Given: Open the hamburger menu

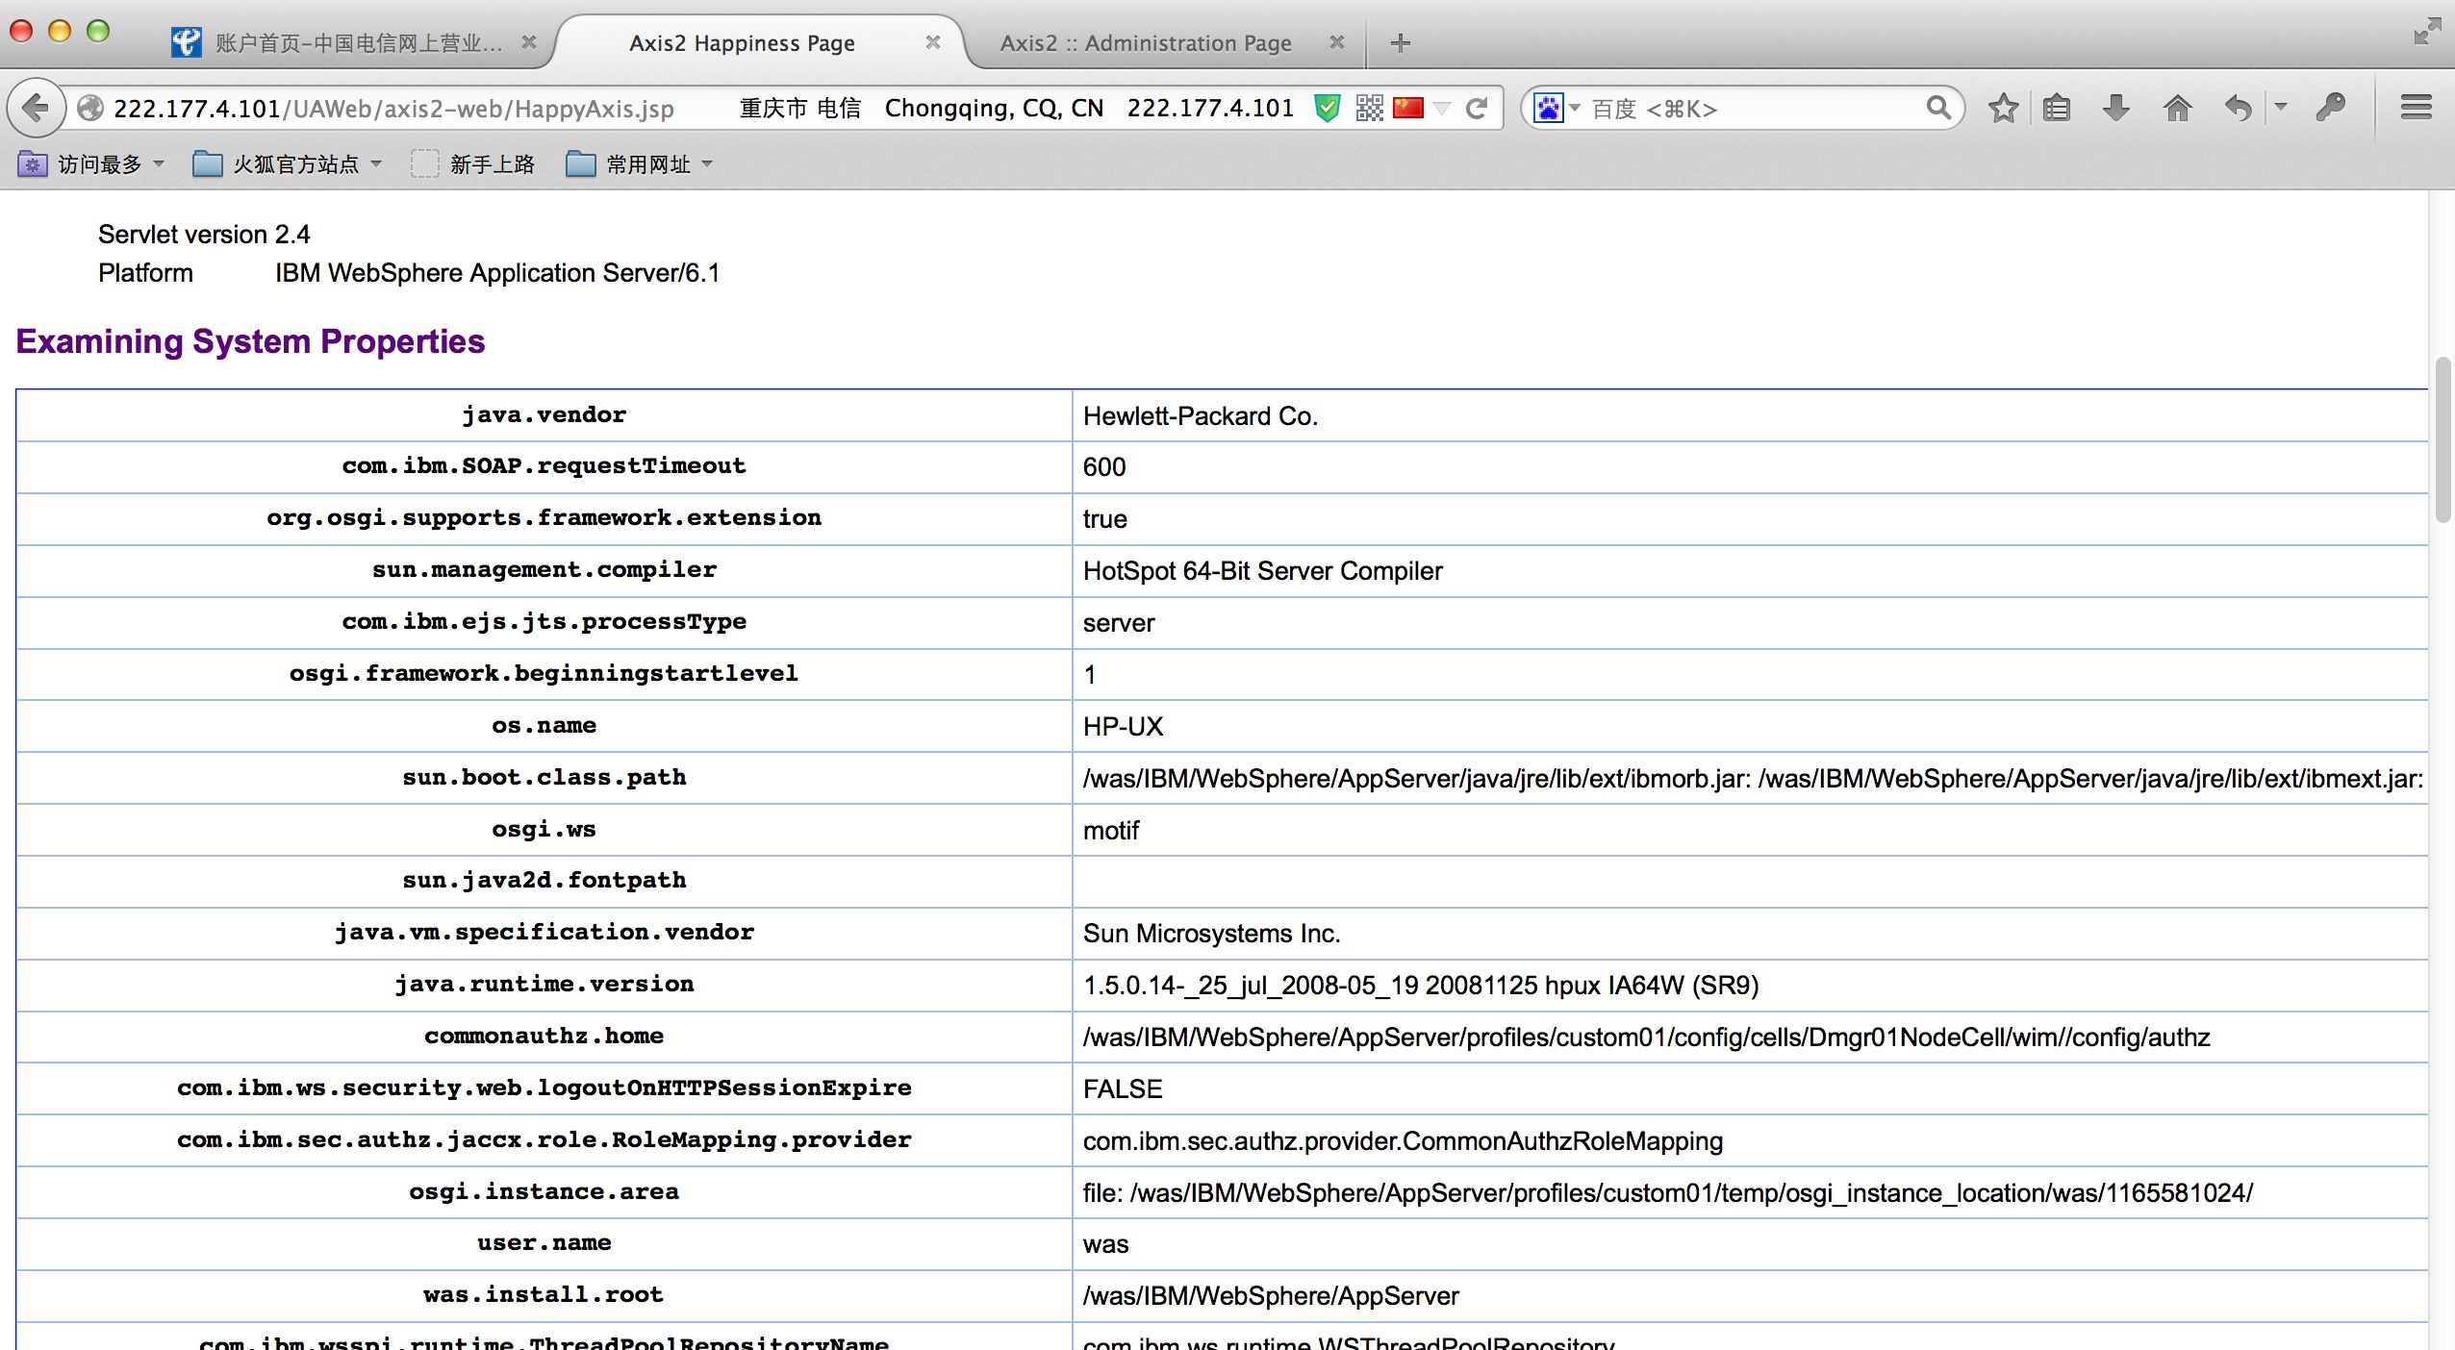Looking at the screenshot, I should point(2416,108).
